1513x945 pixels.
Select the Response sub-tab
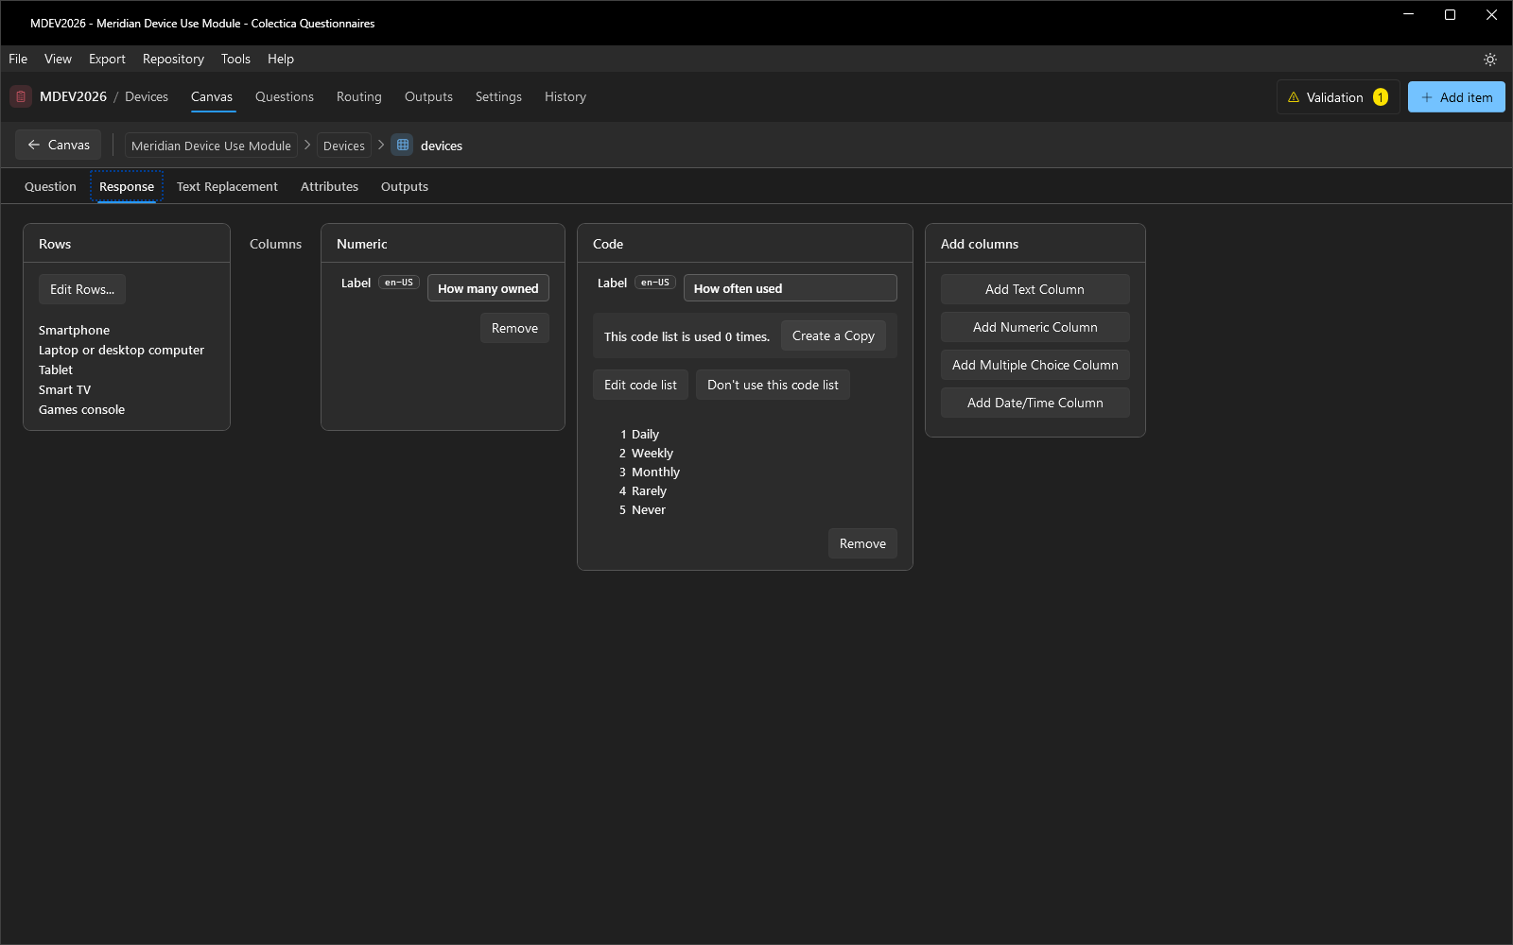(x=127, y=186)
